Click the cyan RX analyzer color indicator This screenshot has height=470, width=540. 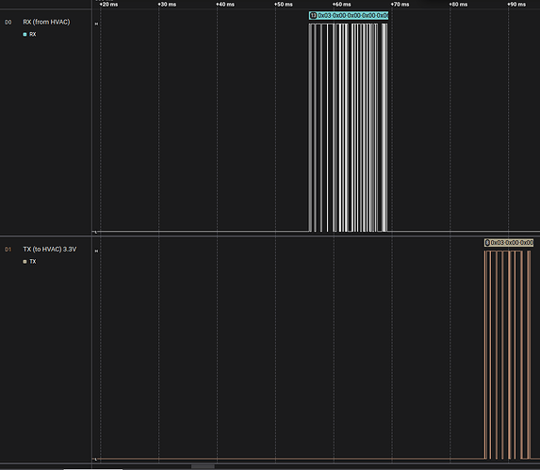pyautogui.click(x=25, y=35)
